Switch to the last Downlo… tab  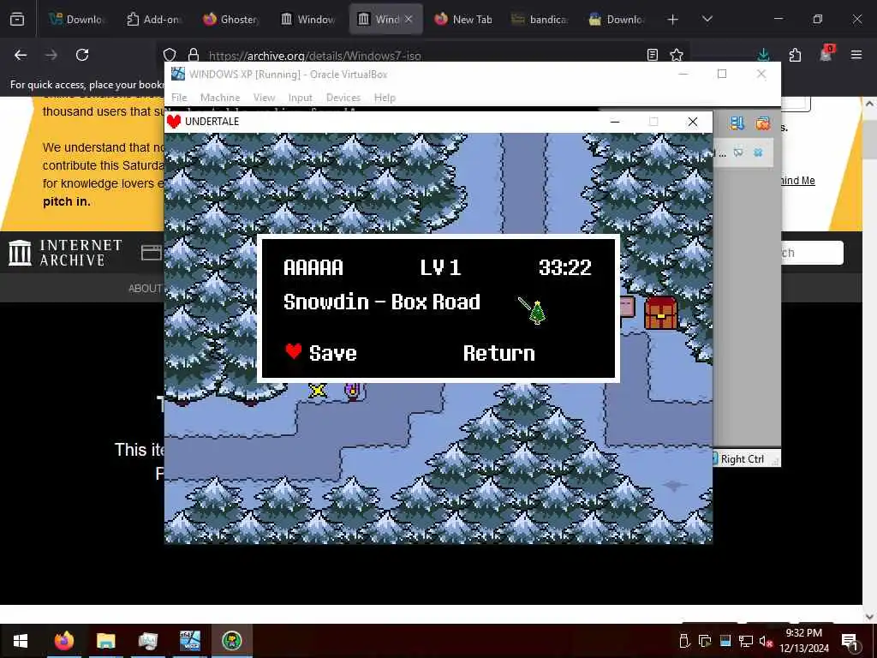pos(617,20)
